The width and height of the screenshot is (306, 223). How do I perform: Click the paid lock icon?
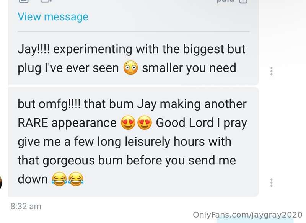(243, 1)
